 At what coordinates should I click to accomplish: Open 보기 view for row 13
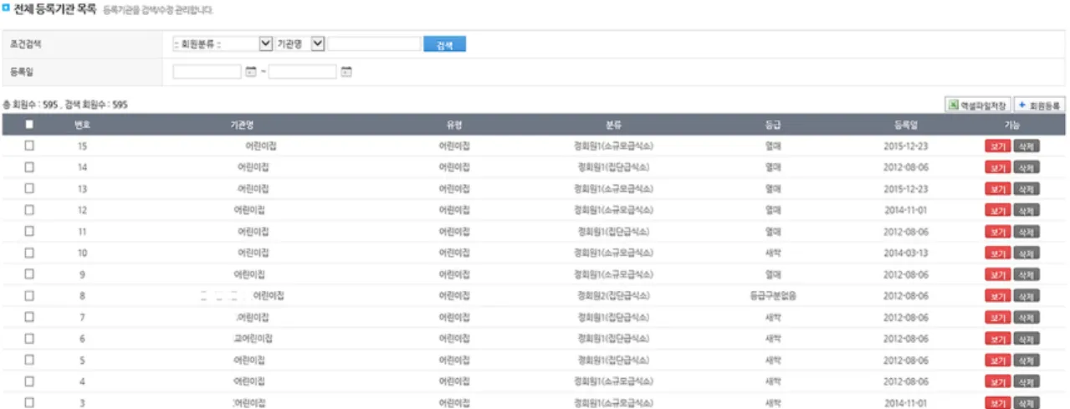[x=997, y=189]
